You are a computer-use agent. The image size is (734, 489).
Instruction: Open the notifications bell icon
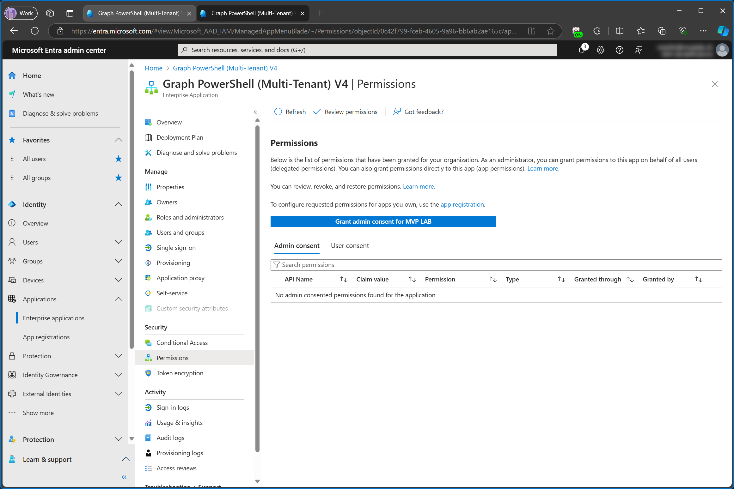582,50
